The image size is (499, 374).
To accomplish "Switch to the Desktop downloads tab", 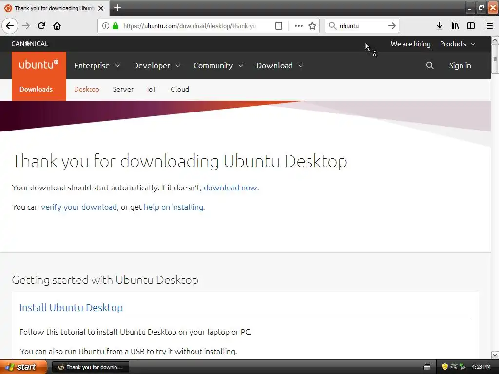I will pyautogui.click(x=87, y=90).
